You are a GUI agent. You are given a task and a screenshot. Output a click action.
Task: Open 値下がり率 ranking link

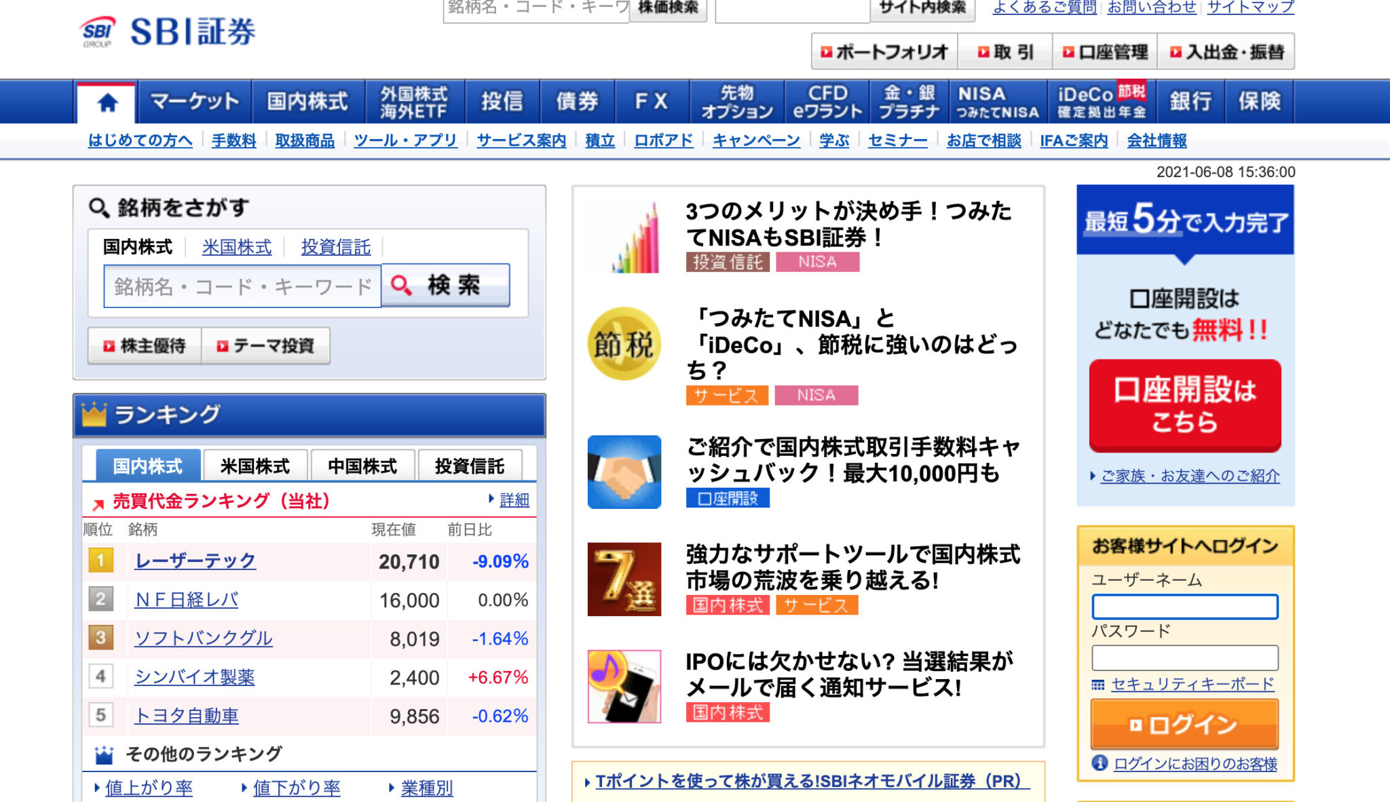coord(297,788)
